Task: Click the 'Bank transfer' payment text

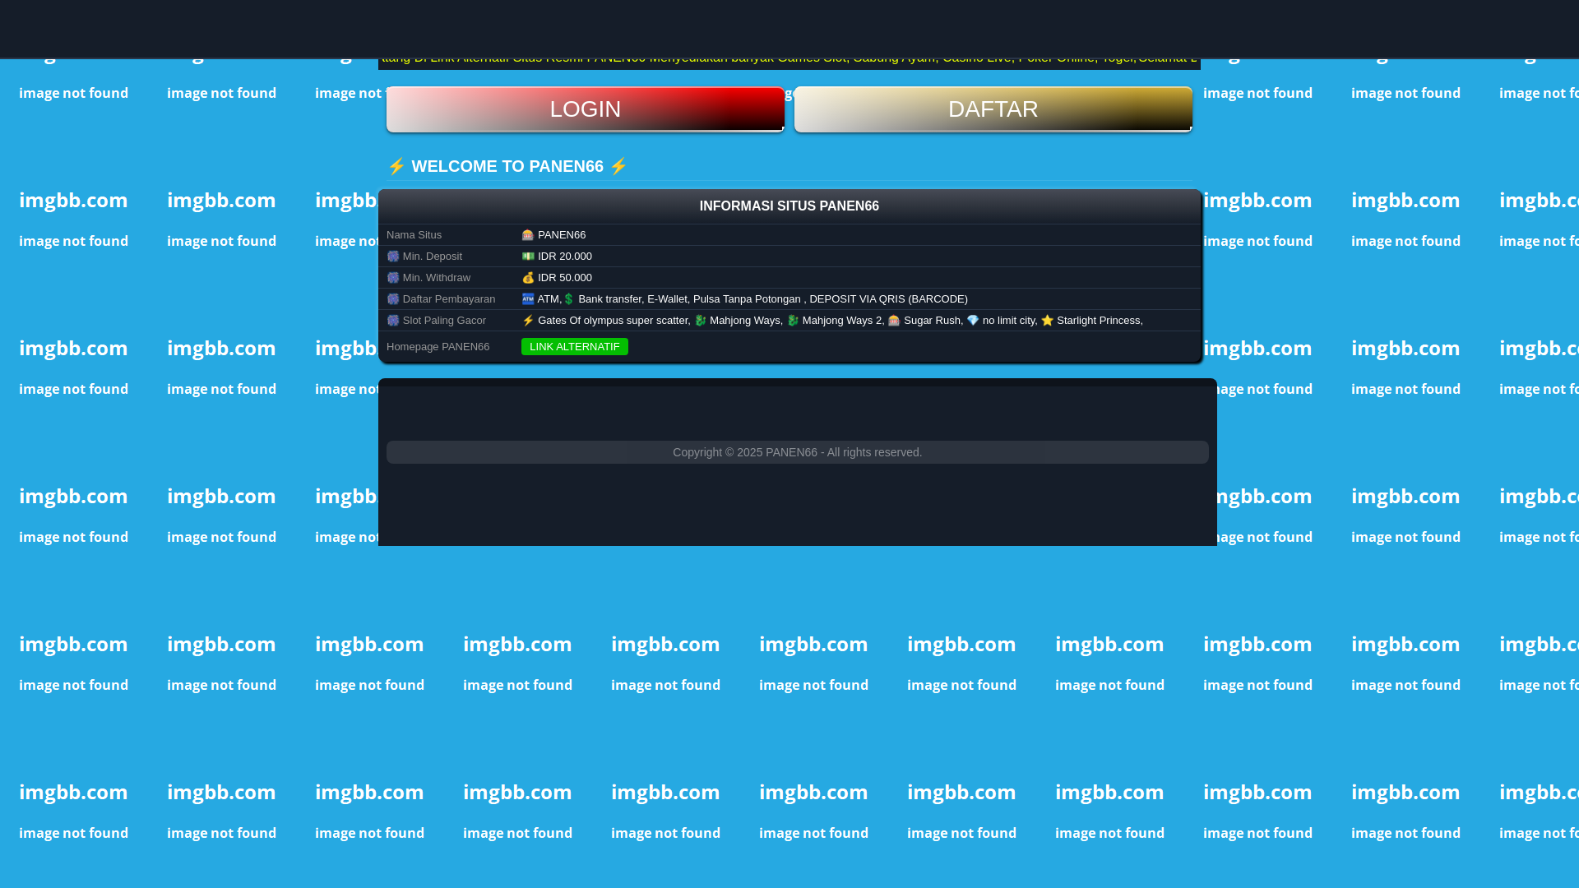Action: pos(609,299)
